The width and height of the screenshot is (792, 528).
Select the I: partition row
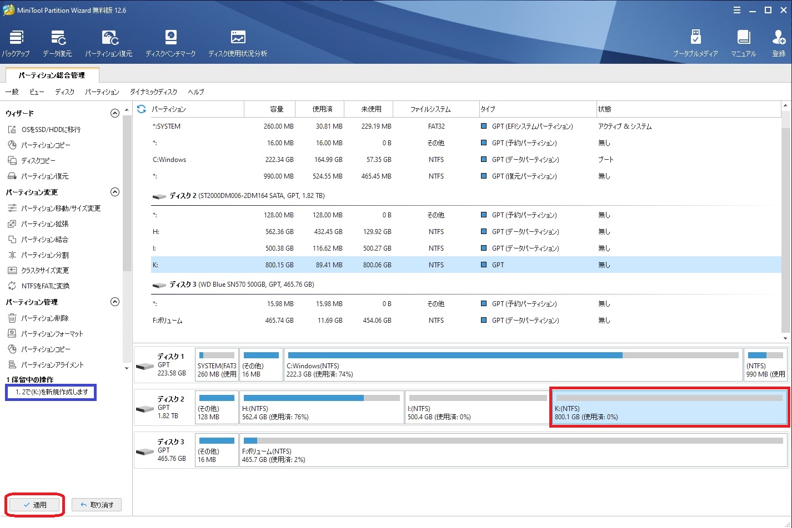(x=466, y=248)
